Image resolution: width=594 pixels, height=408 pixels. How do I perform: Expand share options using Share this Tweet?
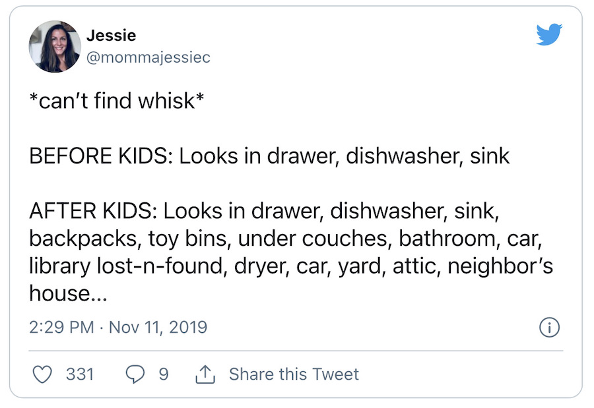coord(294,374)
